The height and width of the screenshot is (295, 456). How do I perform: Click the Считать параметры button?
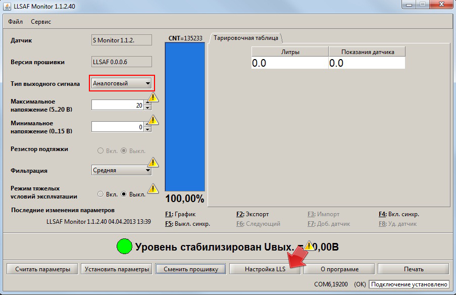(x=42, y=269)
